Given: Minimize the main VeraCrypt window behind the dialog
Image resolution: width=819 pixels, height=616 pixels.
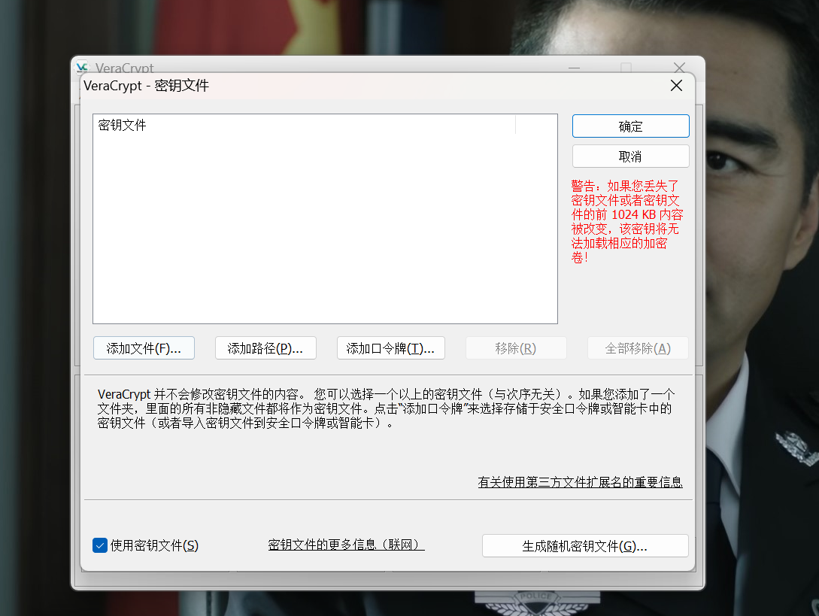Looking at the screenshot, I should tap(575, 68).
